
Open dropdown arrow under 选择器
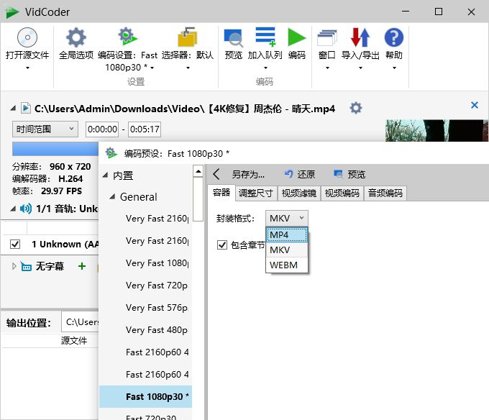pyautogui.click(x=188, y=68)
